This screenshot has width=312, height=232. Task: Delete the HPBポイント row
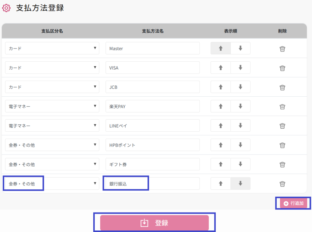click(282, 145)
